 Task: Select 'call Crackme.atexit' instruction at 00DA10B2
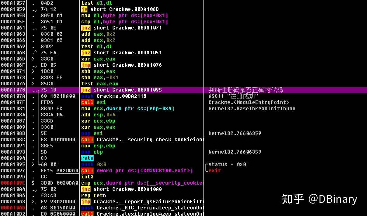(142, 213)
